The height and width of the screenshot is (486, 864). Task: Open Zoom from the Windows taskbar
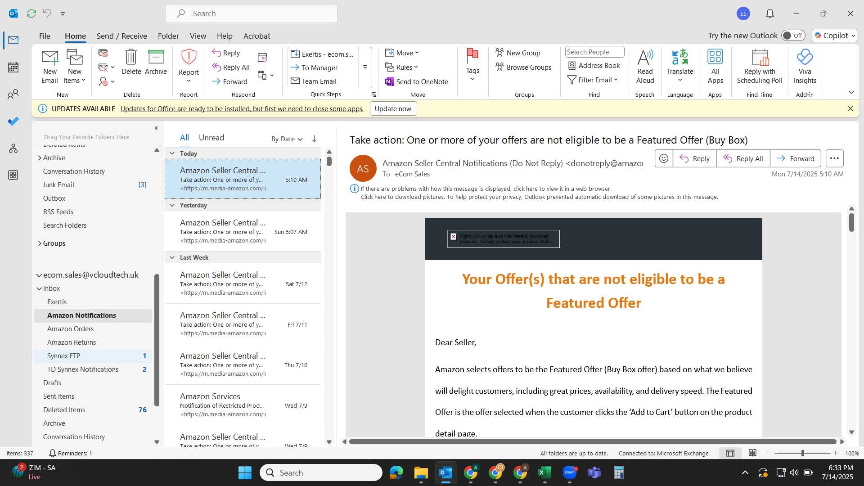569,472
